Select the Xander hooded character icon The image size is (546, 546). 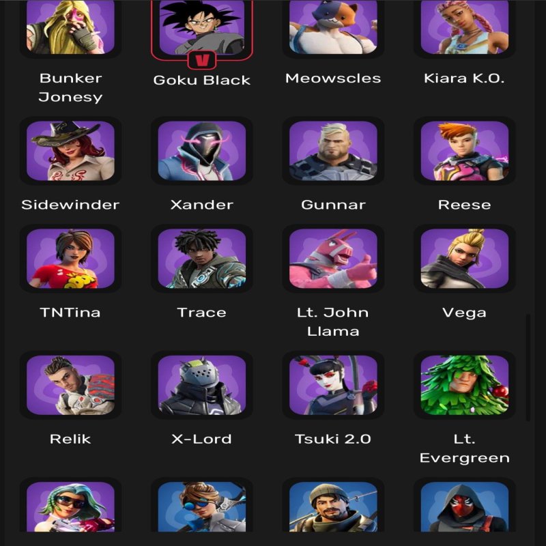pos(202,151)
